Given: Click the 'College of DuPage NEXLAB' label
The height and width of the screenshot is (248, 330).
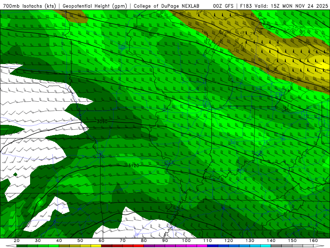Looking at the screenshot, I should (x=166, y=6).
